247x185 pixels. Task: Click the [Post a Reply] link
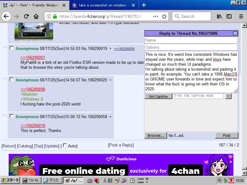coord(121,145)
